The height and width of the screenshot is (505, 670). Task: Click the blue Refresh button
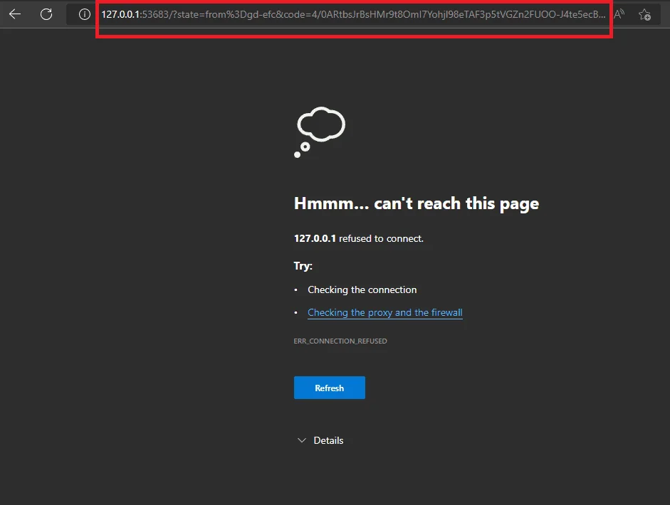330,388
